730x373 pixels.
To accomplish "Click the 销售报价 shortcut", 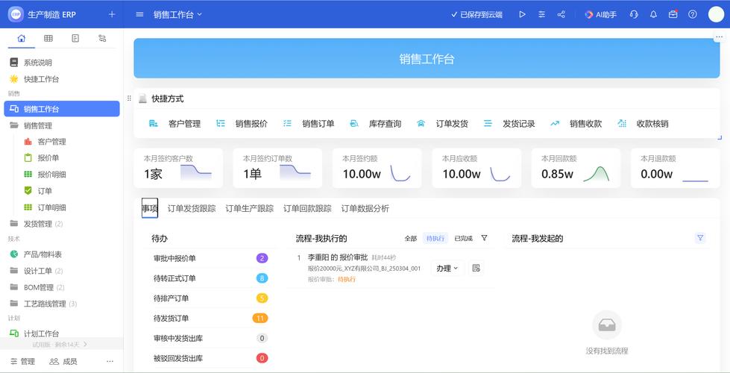I will coord(242,124).
